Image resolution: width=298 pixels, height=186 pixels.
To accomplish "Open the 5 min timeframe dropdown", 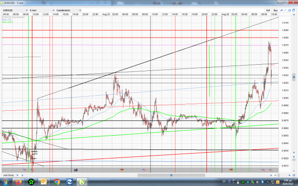I will pyautogui.click(x=42, y=10).
